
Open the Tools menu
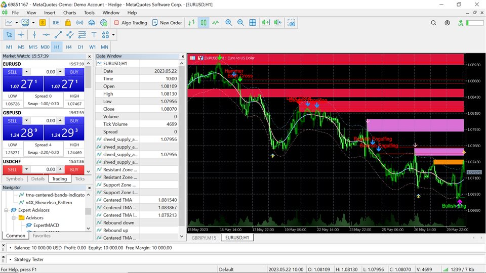point(89,13)
